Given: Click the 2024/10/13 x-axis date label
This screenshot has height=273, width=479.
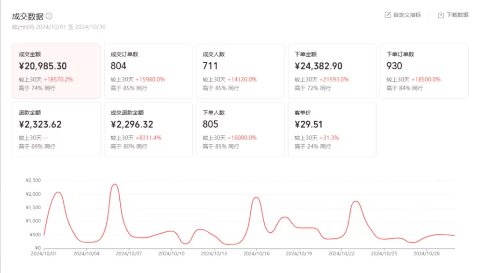Looking at the screenshot, I should point(214,254).
